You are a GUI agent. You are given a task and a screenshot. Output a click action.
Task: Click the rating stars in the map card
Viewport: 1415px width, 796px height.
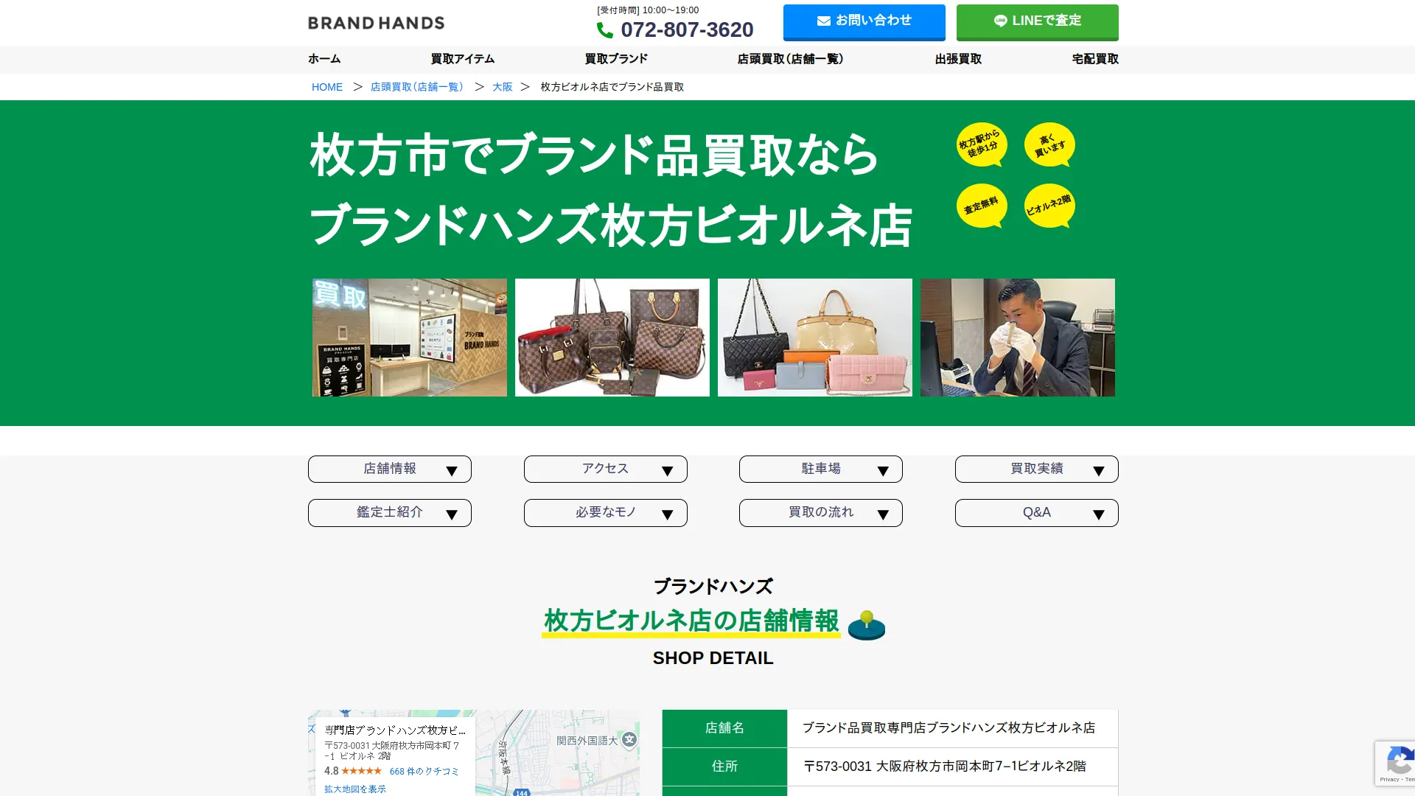pyautogui.click(x=361, y=771)
